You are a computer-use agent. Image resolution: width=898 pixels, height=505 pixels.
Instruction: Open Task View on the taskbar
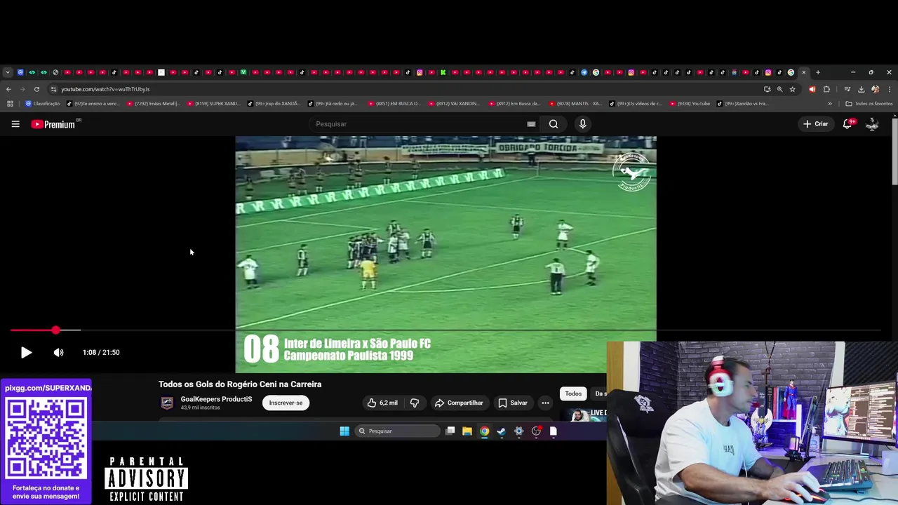pos(450,431)
